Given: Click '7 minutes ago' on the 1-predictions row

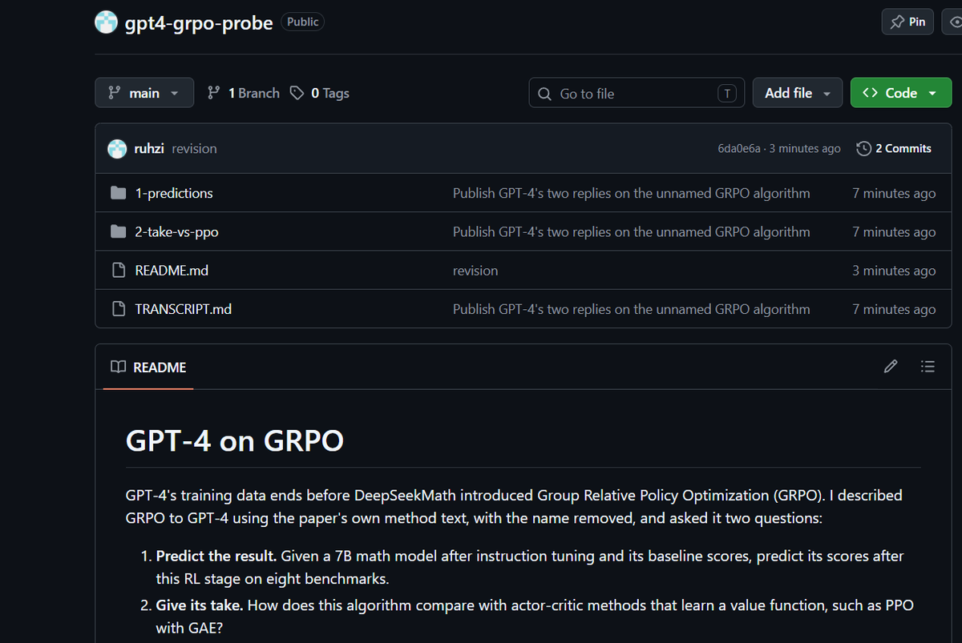Looking at the screenshot, I should click(x=894, y=193).
